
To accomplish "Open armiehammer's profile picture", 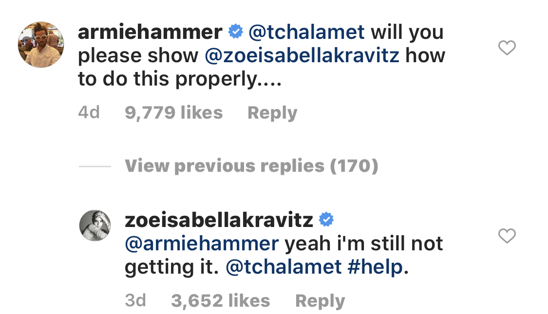I will (41, 45).
